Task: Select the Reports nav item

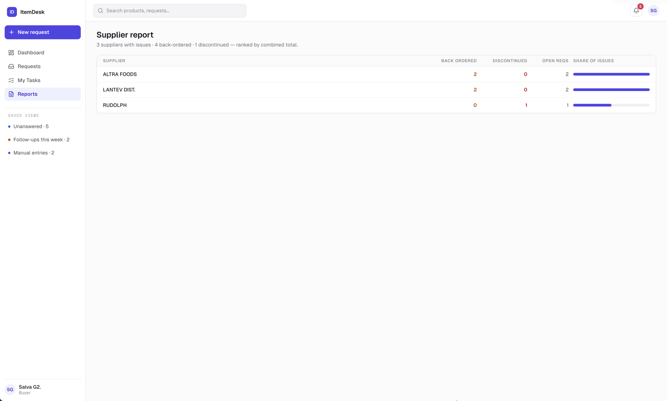Action: click(42, 94)
